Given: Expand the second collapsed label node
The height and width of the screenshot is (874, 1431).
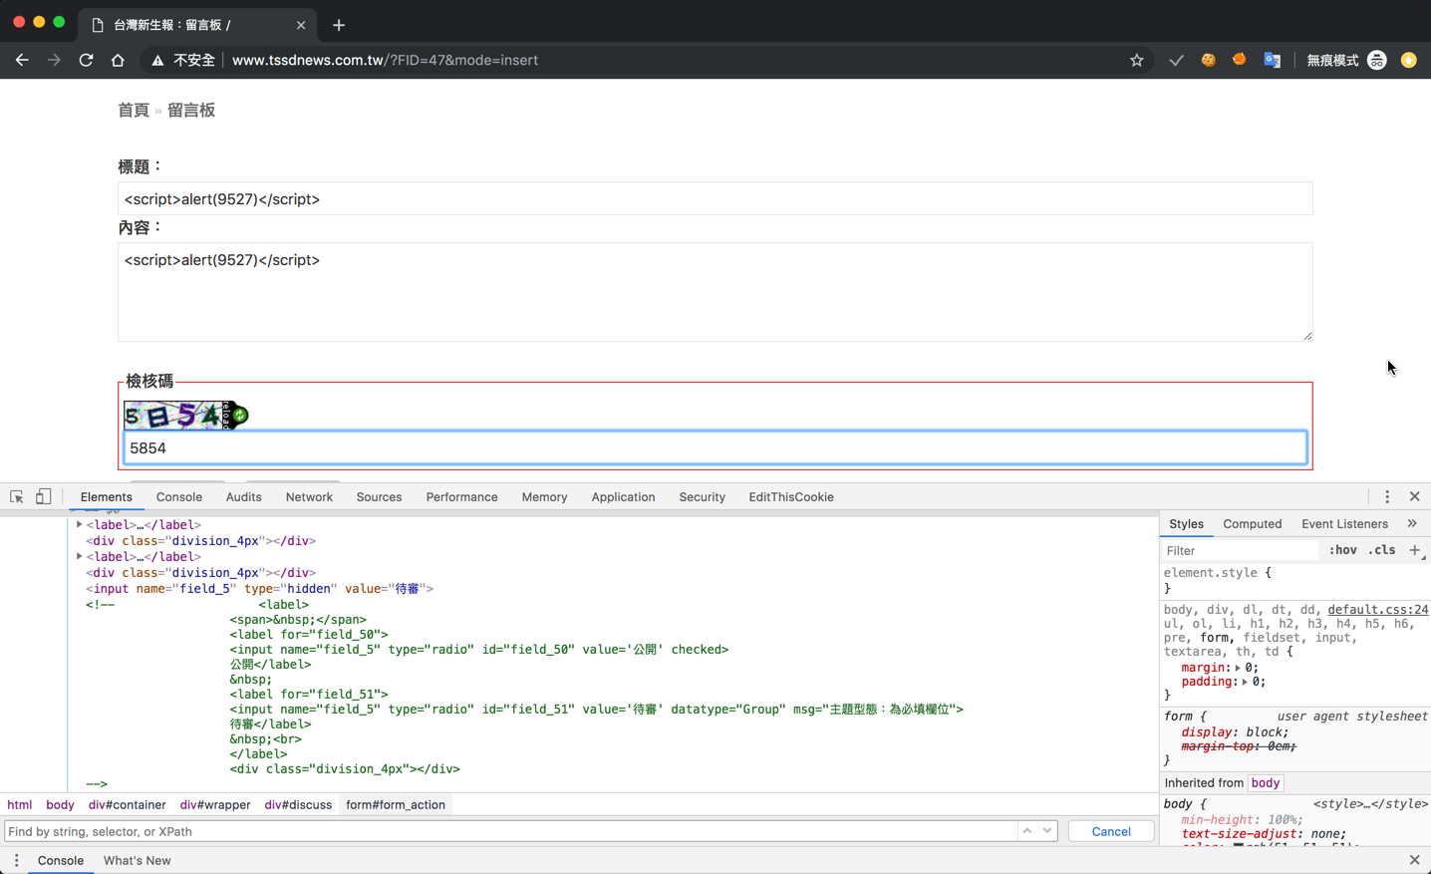Looking at the screenshot, I should click(80, 556).
